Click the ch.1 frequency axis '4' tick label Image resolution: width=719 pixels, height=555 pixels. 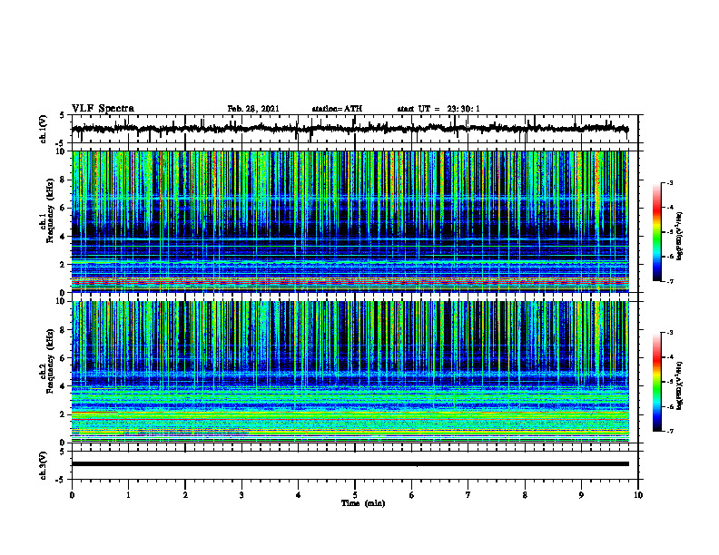pos(64,237)
